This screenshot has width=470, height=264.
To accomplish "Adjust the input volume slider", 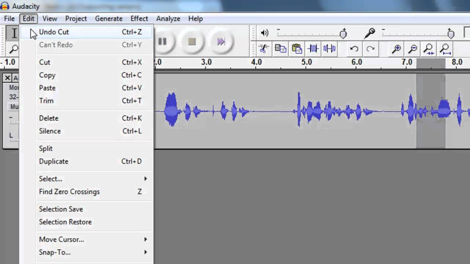I will pos(451,34).
